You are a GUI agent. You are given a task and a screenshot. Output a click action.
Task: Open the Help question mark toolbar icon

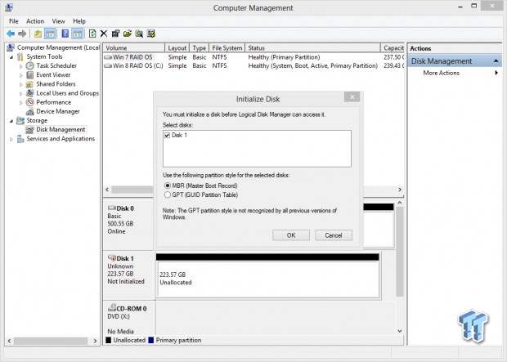pos(65,34)
